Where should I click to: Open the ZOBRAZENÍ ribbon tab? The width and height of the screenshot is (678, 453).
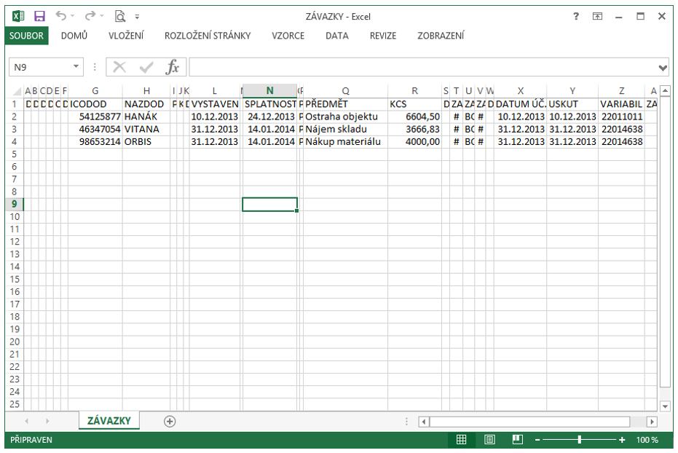click(441, 36)
